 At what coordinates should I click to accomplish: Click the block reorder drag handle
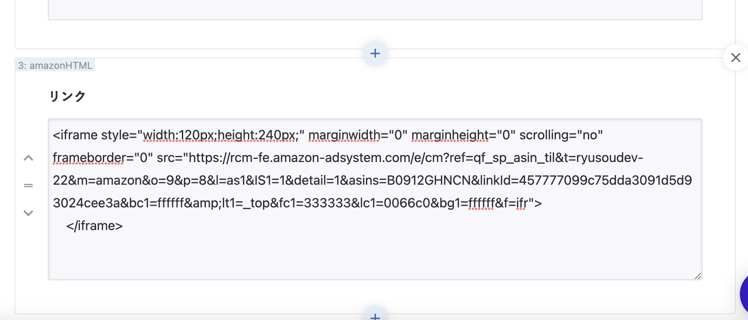(28, 186)
